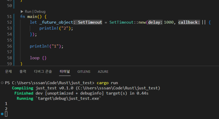Switch to the GITLENS panel tab
This screenshot has height=119, width=219.
(84, 72)
